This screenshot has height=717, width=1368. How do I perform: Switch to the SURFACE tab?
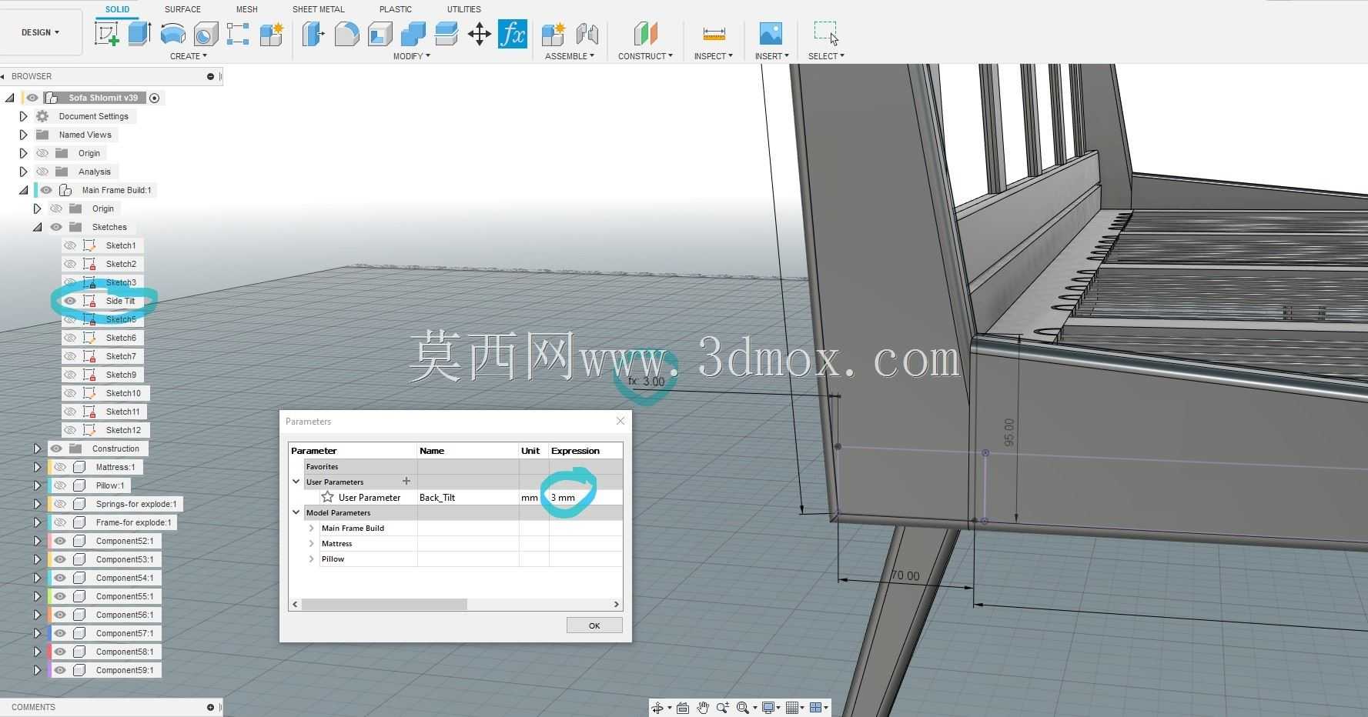(x=182, y=9)
